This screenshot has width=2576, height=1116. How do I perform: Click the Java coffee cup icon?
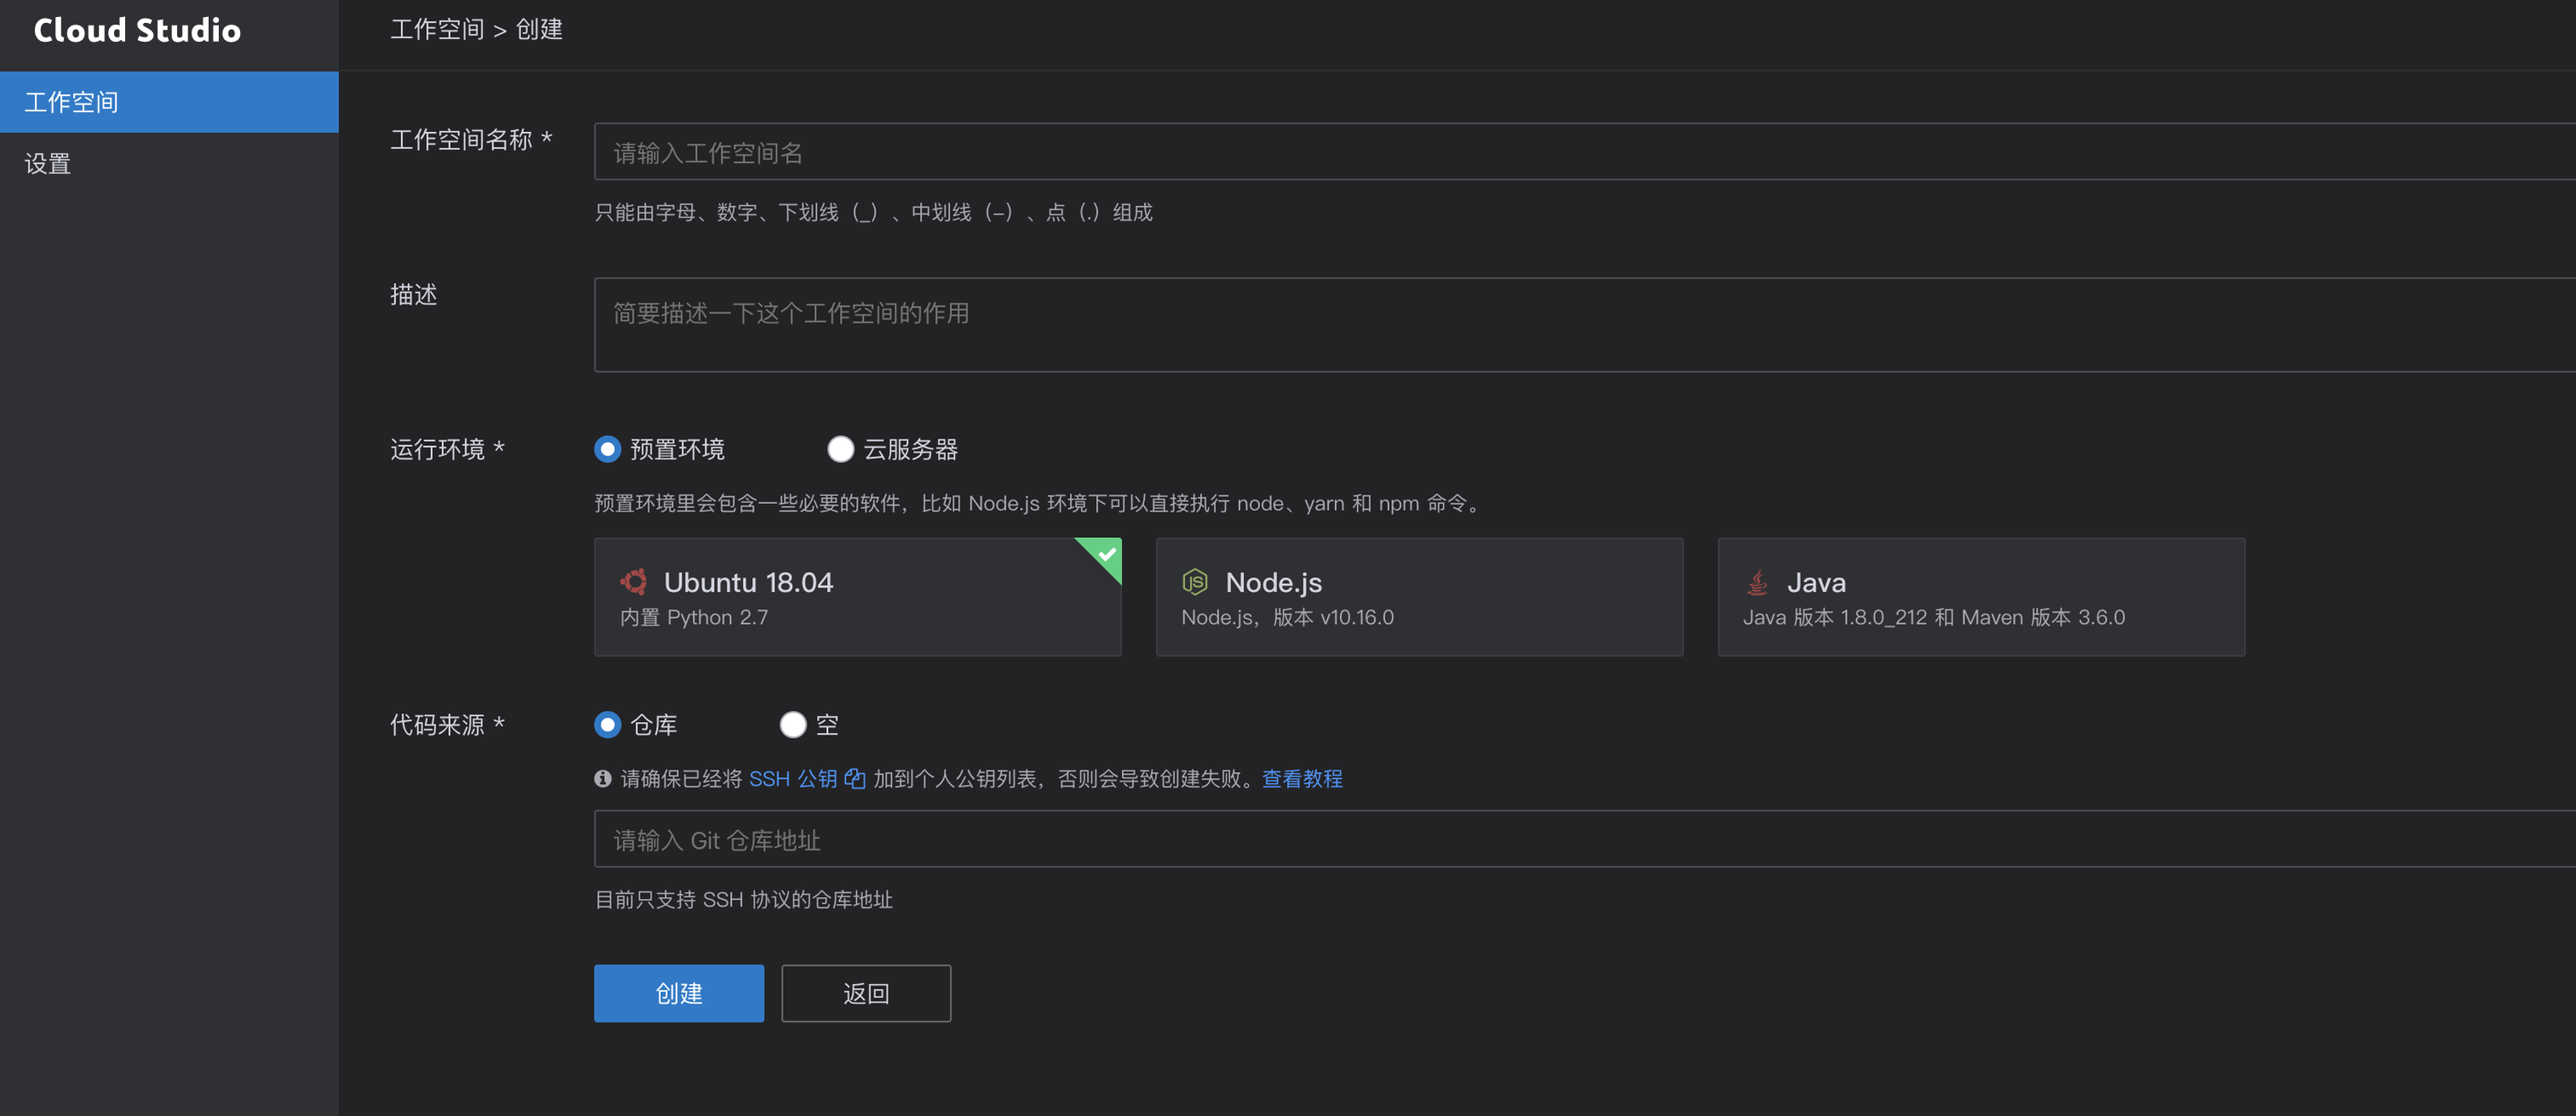[1757, 581]
